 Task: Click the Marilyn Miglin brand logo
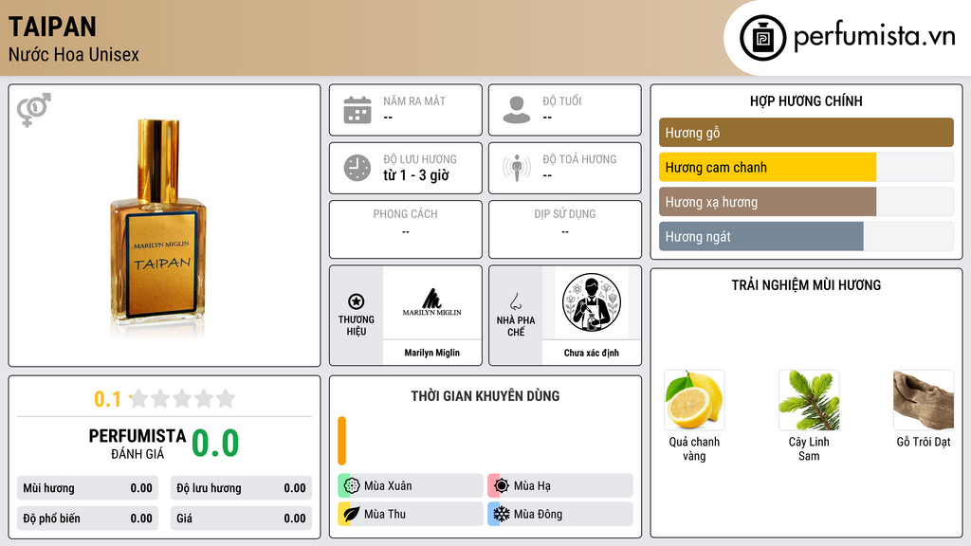(x=431, y=302)
